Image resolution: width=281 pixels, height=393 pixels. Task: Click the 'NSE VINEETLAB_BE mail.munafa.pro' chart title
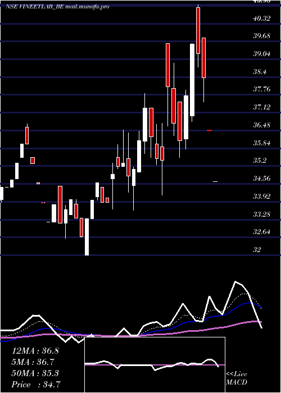tap(57, 7)
